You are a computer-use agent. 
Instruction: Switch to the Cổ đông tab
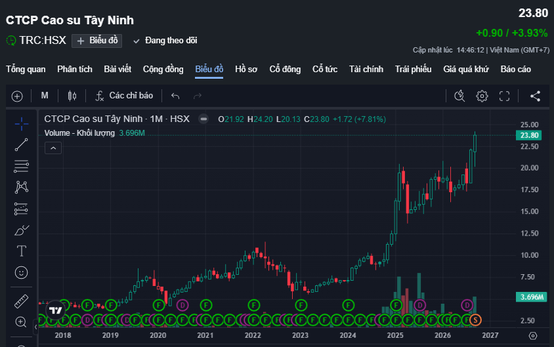coord(285,69)
